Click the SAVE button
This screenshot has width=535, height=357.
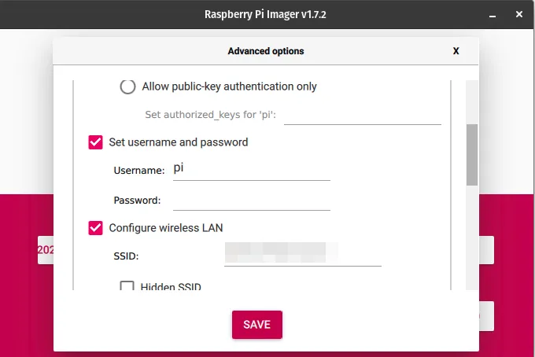pyautogui.click(x=256, y=325)
